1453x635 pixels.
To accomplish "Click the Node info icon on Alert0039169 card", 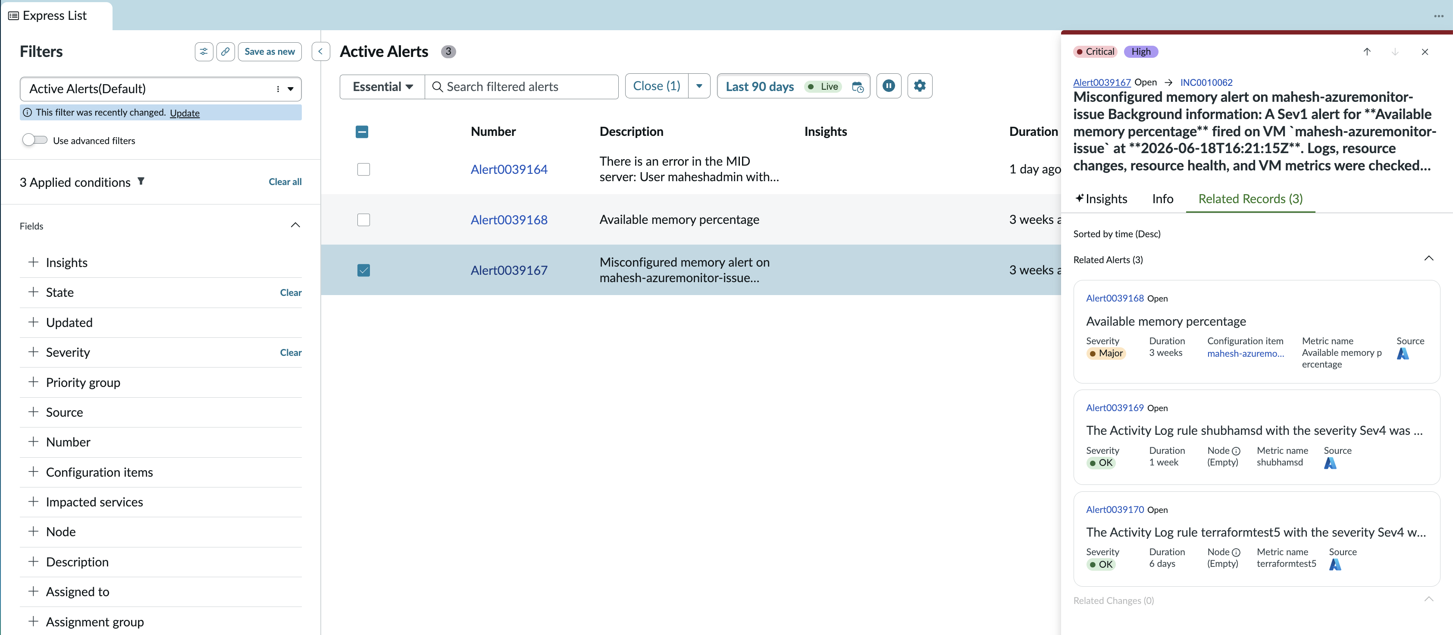I will click(x=1236, y=451).
